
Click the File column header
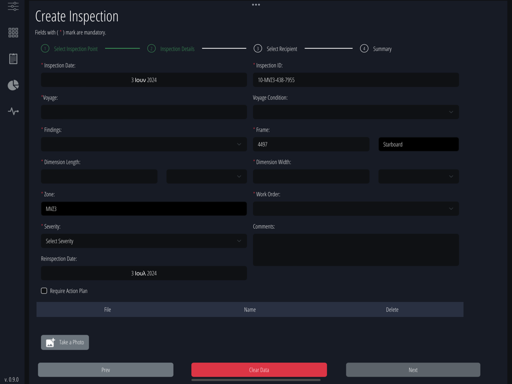coord(107,310)
